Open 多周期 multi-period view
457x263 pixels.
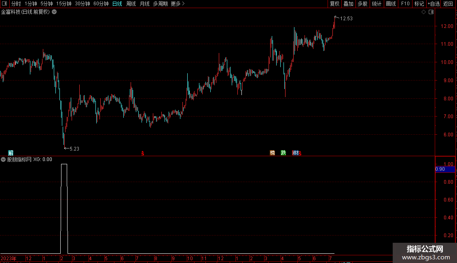(160, 4)
